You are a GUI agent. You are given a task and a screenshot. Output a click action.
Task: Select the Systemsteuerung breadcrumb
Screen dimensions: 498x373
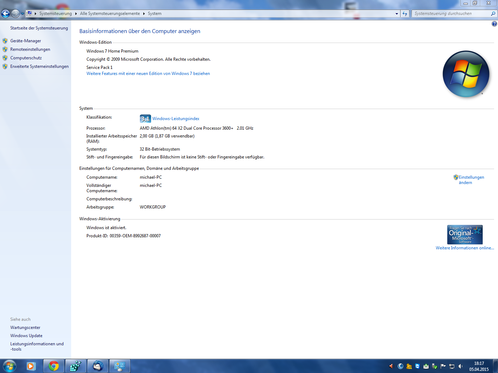point(55,13)
